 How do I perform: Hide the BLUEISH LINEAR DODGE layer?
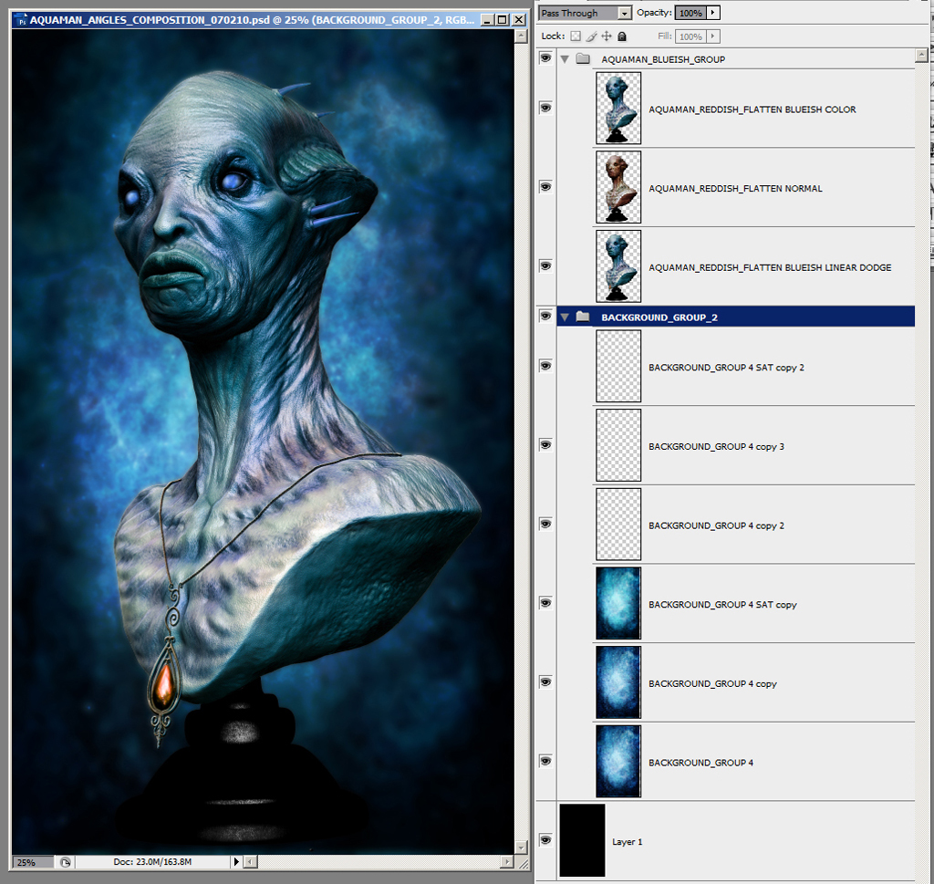(x=545, y=265)
